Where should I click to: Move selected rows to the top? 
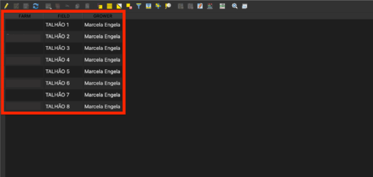click(x=148, y=6)
